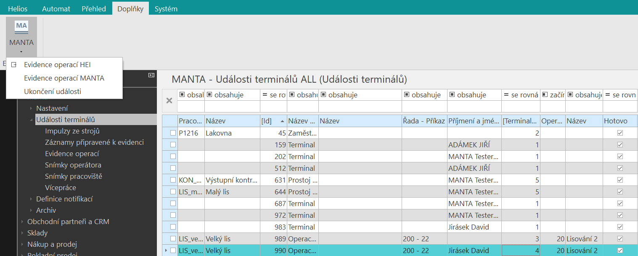Open Impulzy ze strojů in tree
The image size is (638, 256).
[x=72, y=131]
